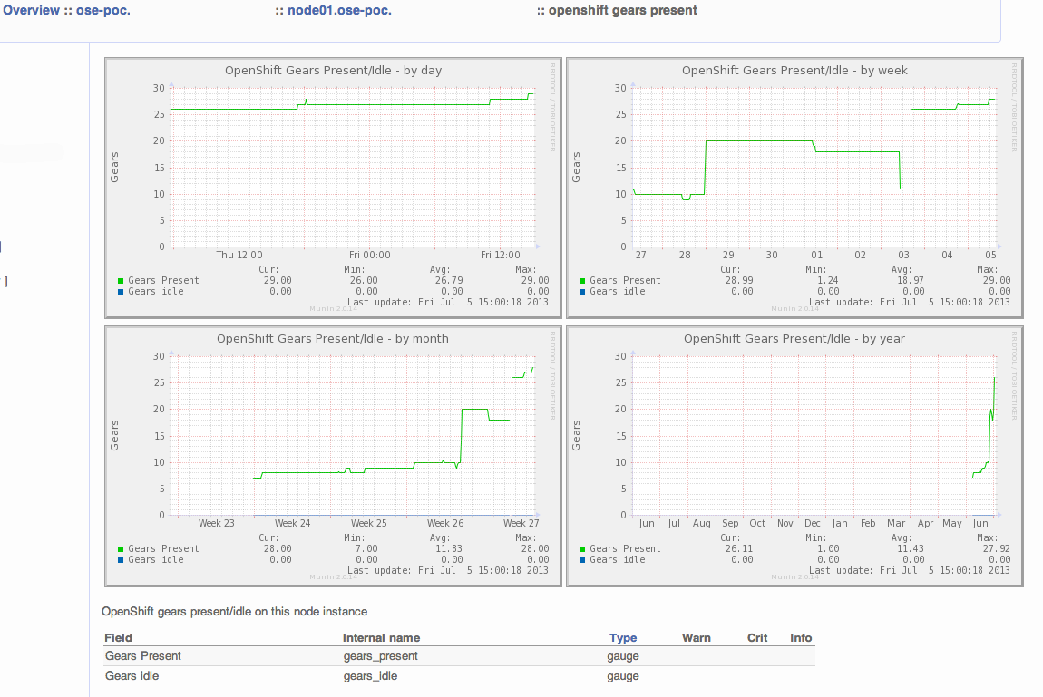
Task: Click the 'Warn' column header
Action: 696,638
